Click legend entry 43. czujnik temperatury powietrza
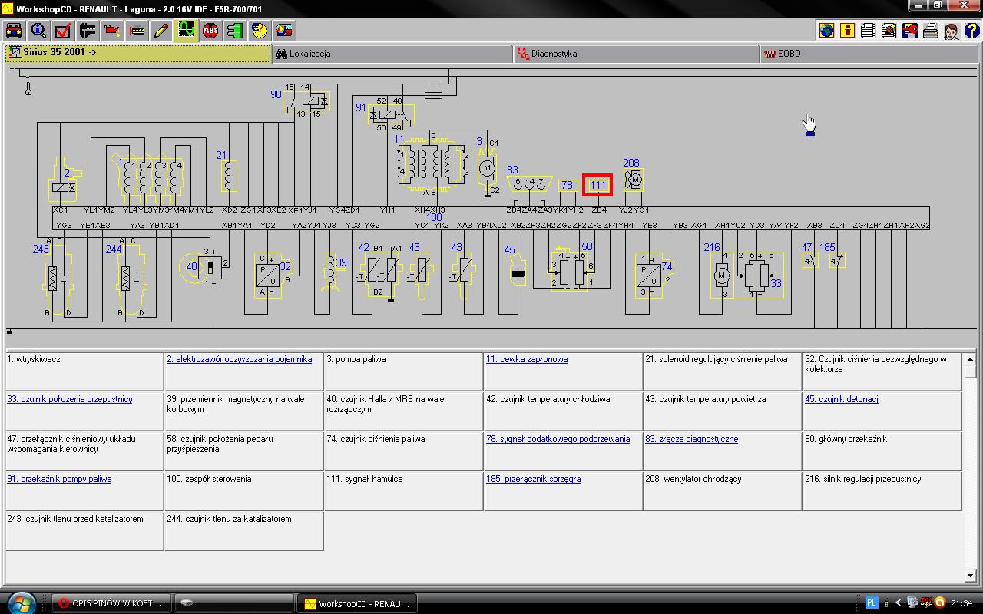This screenshot has width=983, height=614. (x=723, y=411)
